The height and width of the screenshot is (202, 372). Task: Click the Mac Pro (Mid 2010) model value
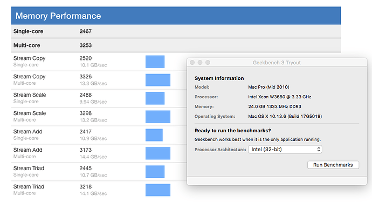coord(268,87)
